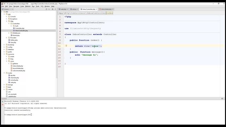Click the Gallery.php file icon in tree
Image resolution: width=226 pixels, height=127 pixels.
coord(9,40)
